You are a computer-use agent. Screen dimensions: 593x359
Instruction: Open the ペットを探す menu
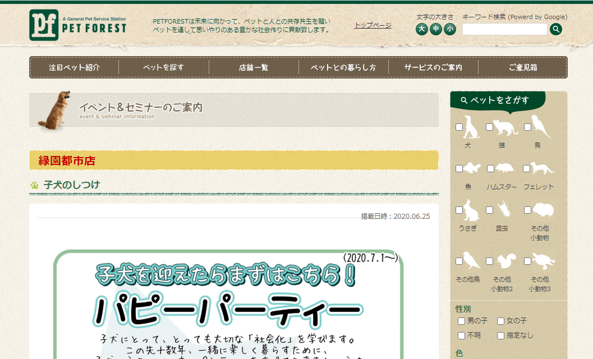(x=163, y=67)
